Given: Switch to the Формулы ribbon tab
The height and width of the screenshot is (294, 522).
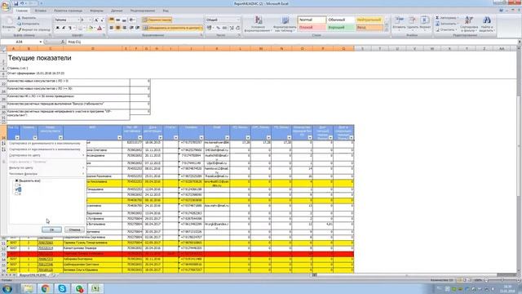Looking at the screenshot, I should [96, 11].
